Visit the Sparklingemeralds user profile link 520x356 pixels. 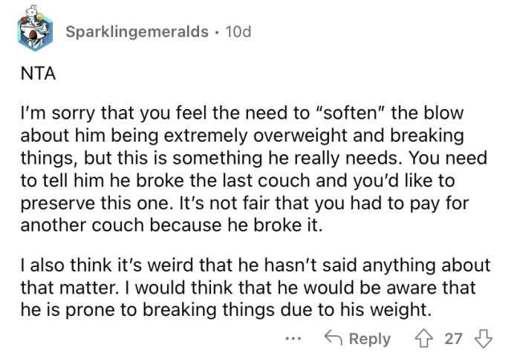(x=137, y=32)
